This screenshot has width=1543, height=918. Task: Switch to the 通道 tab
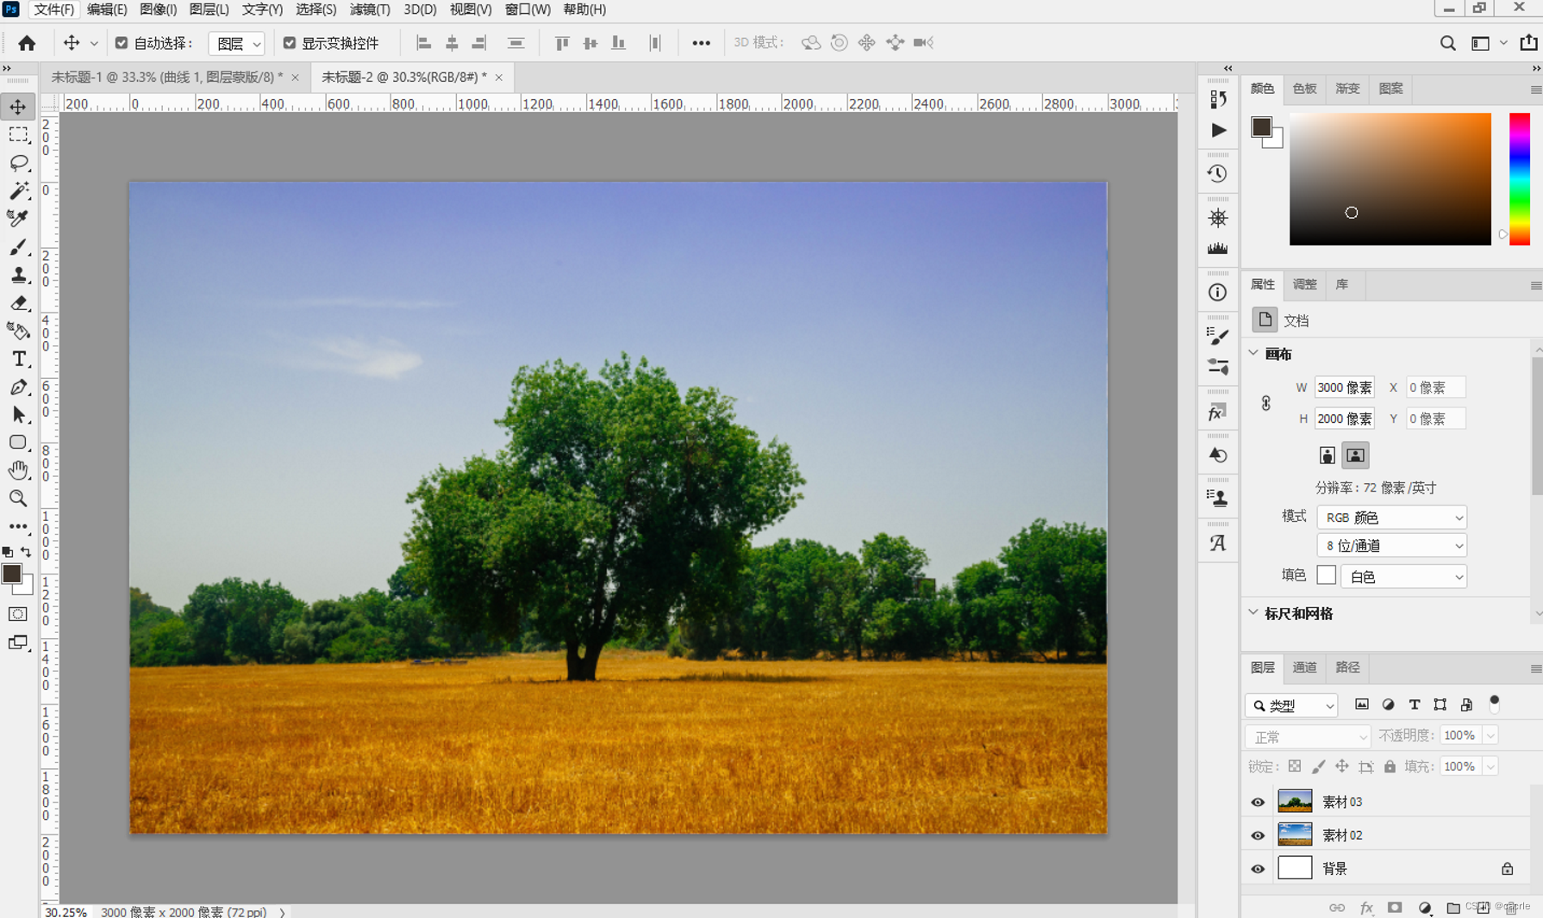pos(1304,667)
